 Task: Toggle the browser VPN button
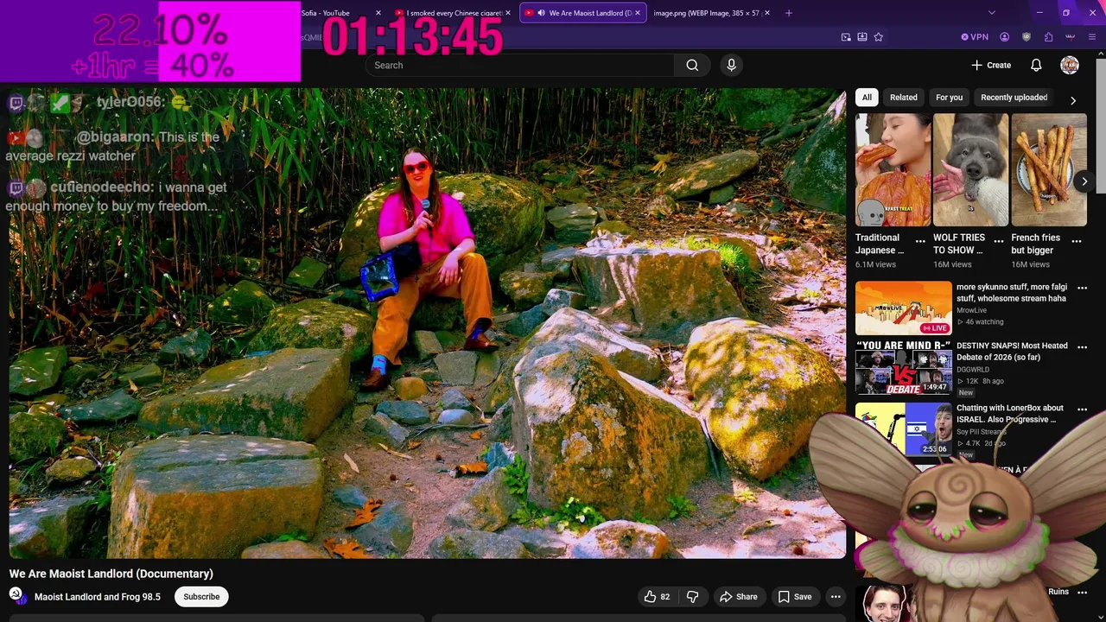975,37
